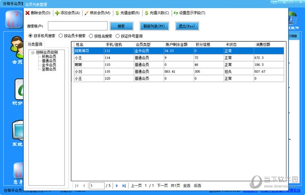
Task: Select 所有会员 in category tree
Action: (49, 57)
